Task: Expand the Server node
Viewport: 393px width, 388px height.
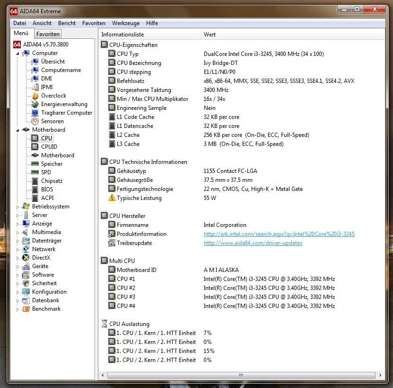Action: (17, 216)
